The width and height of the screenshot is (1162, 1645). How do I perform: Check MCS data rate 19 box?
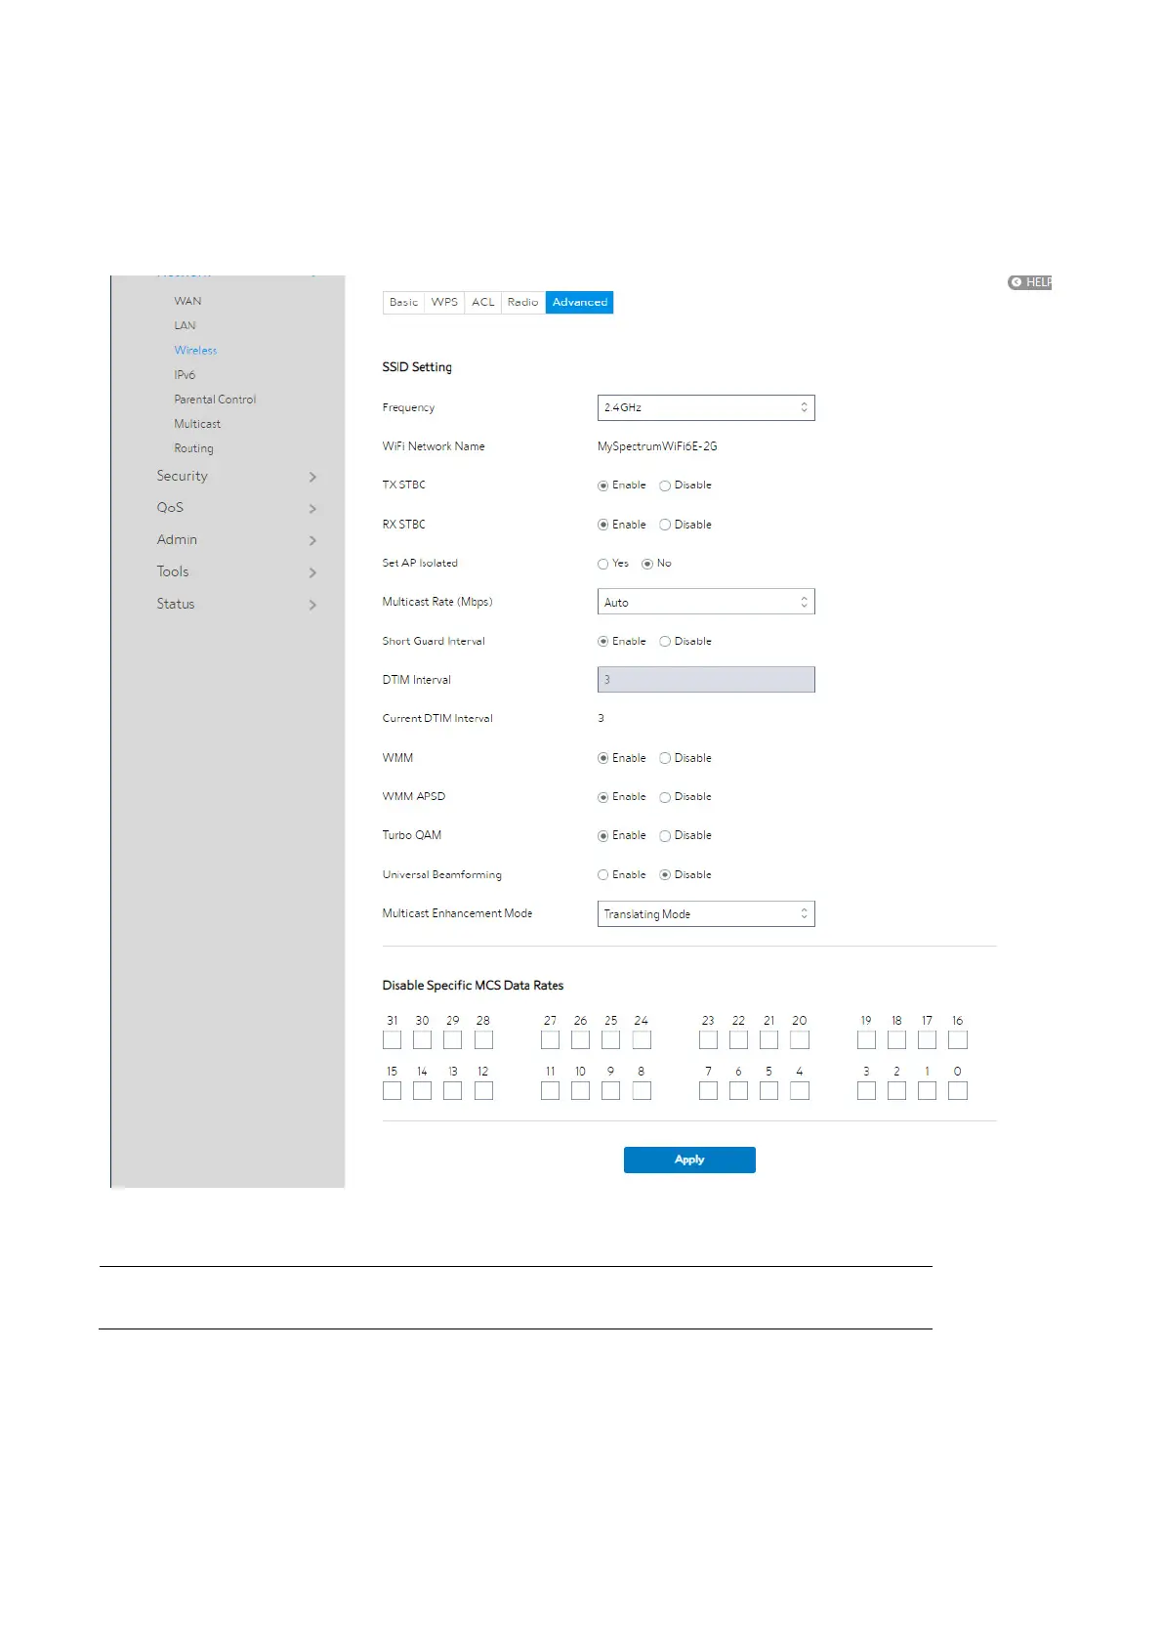pyautogui.click(x=866, y=1040)
